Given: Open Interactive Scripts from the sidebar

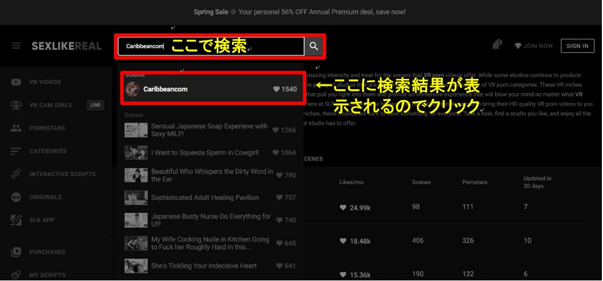Looking at the screenshot, I should [62, 174].
